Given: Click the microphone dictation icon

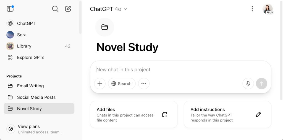Looking at the screenshot, I should (x=248, y=84).
